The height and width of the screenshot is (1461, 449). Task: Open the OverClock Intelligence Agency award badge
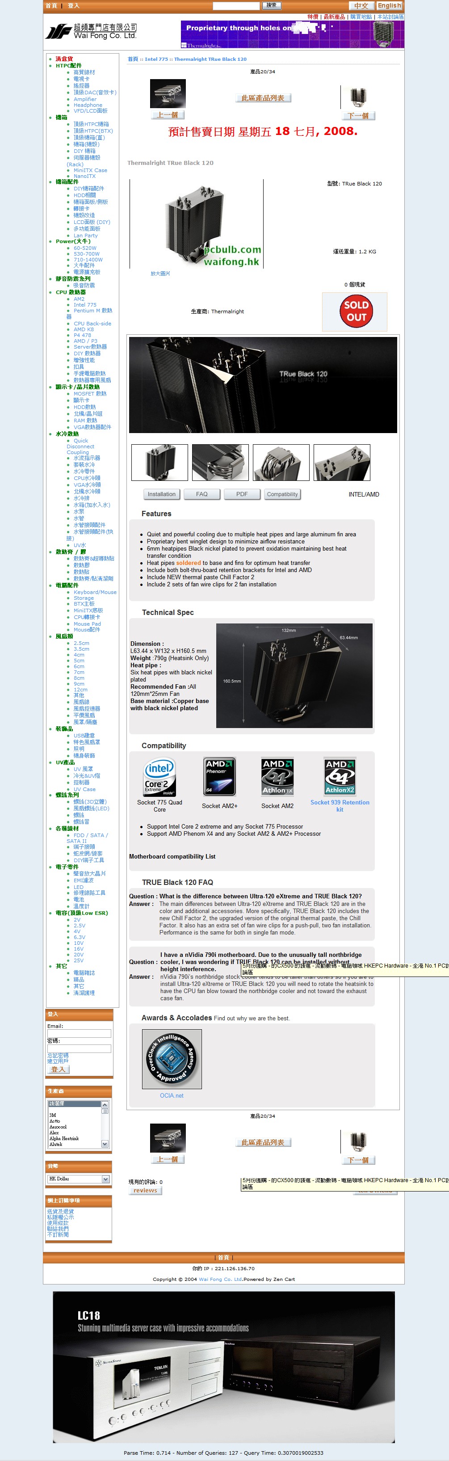point(171,1059)
